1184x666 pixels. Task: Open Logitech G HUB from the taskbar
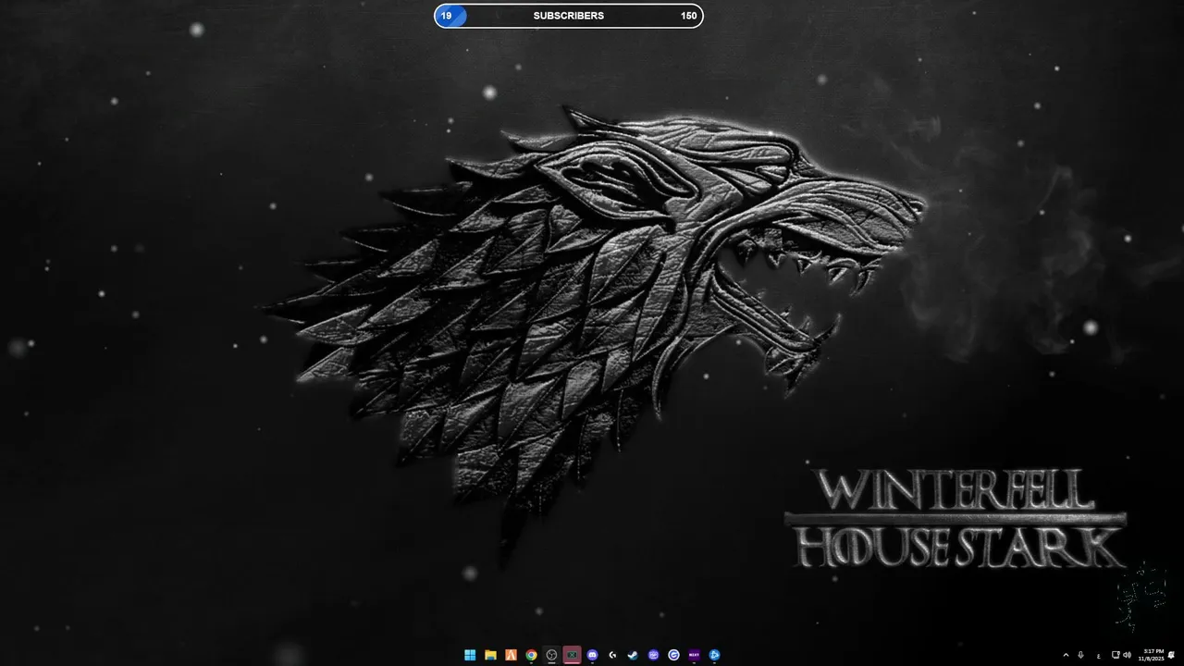point(612,655)
